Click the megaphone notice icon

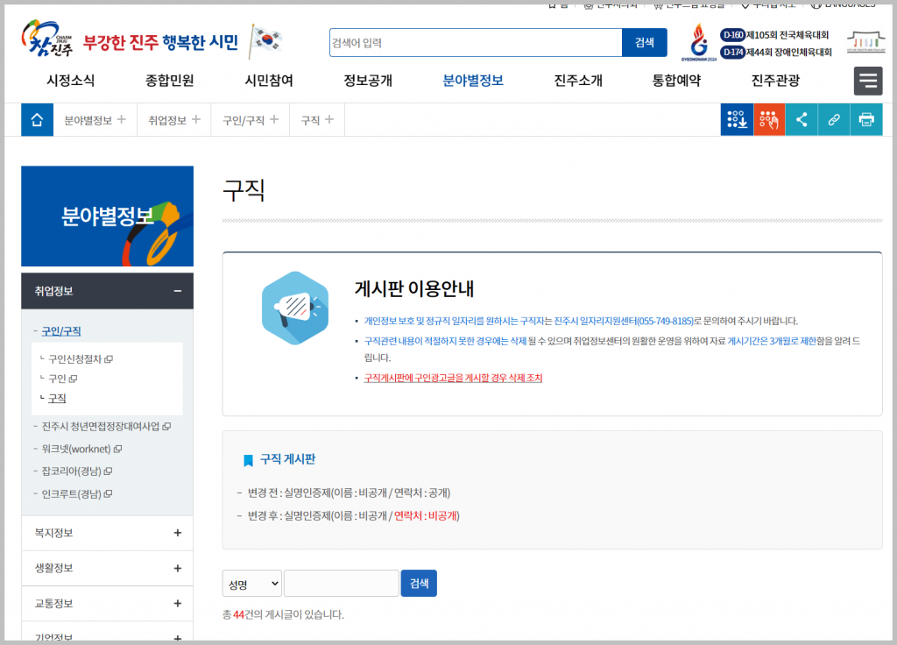click(x=295, y=308)
